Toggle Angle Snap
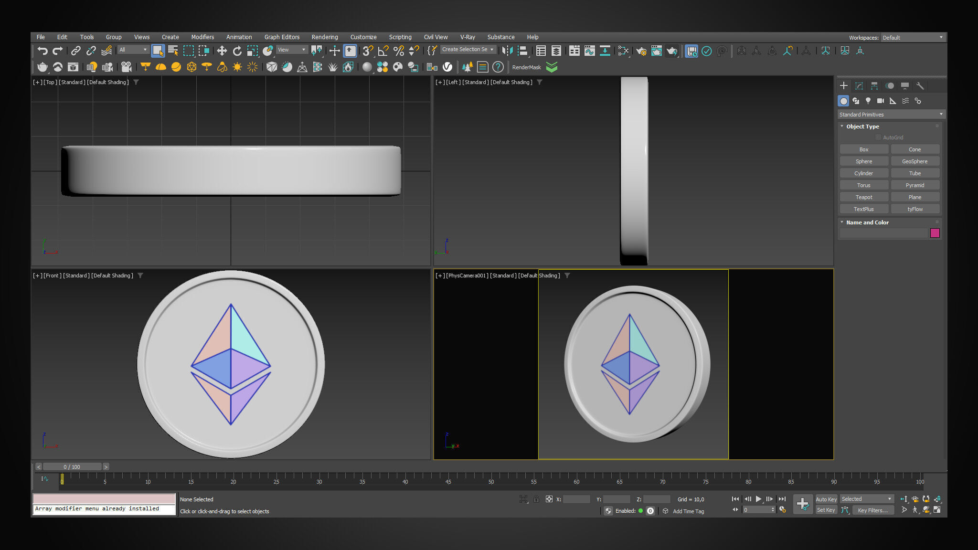This screenshot has height=550, width=978. pyautogui.click(x=383, y=51)
